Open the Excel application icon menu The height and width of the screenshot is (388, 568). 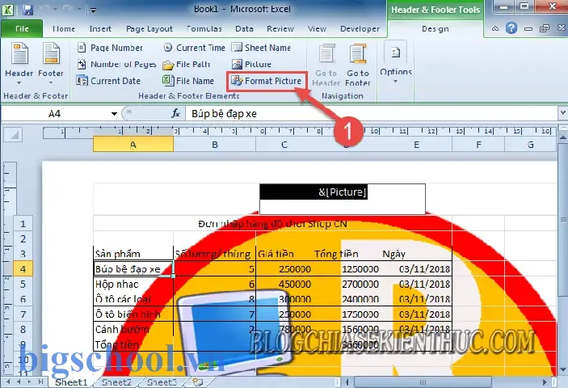pos(8,10)
